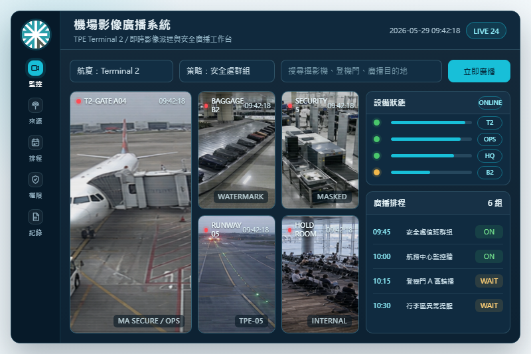Toggle WAIT status for 10:15 schedule

coord(489,281)
